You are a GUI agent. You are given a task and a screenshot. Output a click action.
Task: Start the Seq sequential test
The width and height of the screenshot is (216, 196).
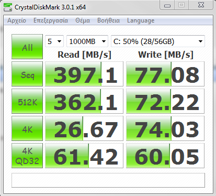point(27,74)
